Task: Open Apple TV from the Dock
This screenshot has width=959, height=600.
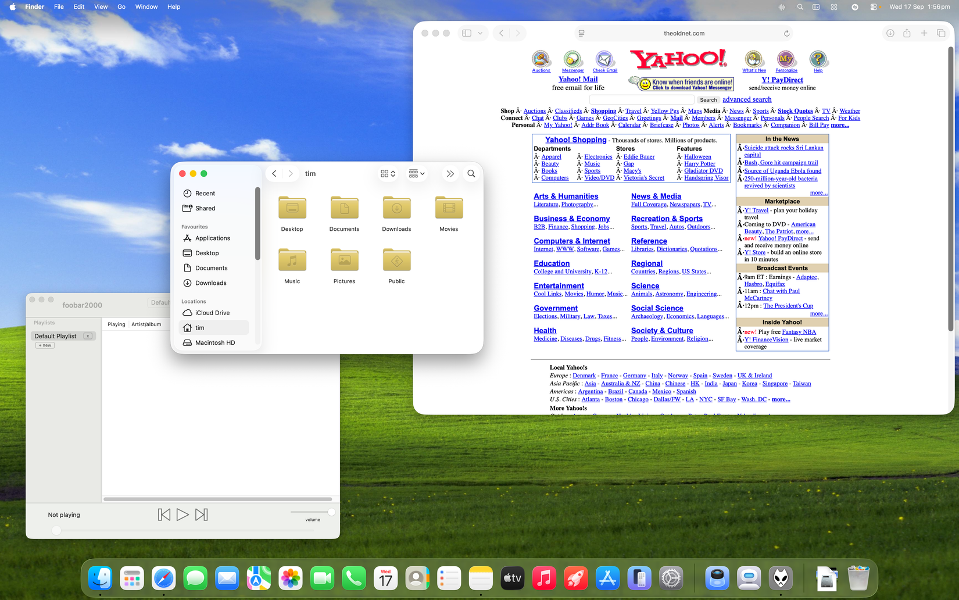Action: tap(512, 578)
